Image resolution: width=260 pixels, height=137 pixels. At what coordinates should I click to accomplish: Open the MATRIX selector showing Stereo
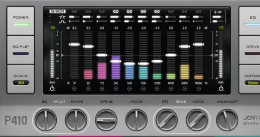(x=253, y=83)
